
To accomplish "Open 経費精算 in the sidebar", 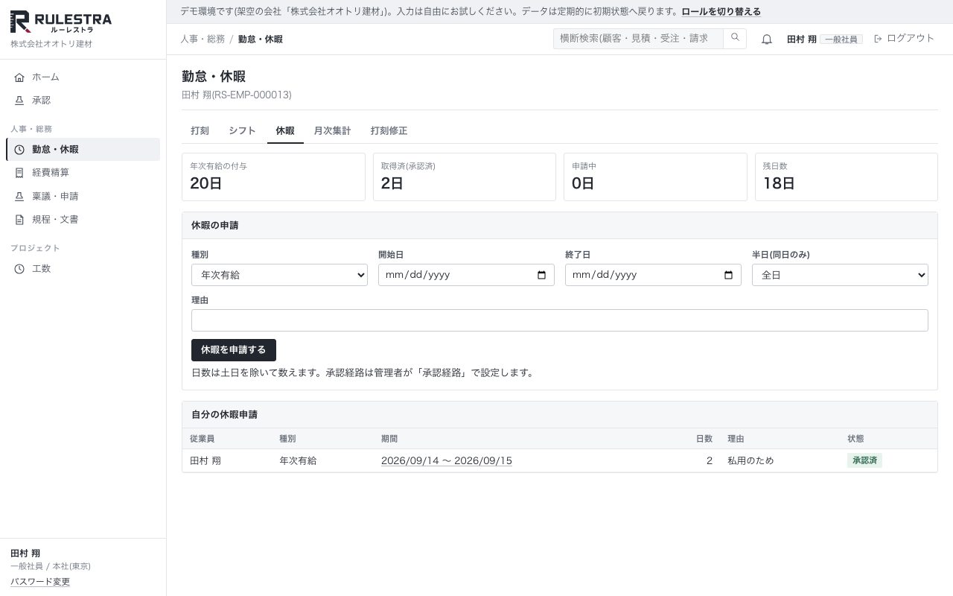I will pyautogui.click(x=83, y=173).
